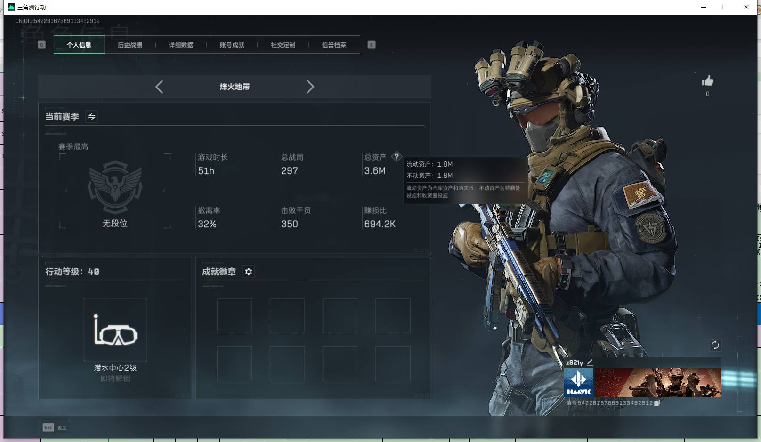Click the rotate character model icon
This screenshot has height=442, width=761.
715,345
